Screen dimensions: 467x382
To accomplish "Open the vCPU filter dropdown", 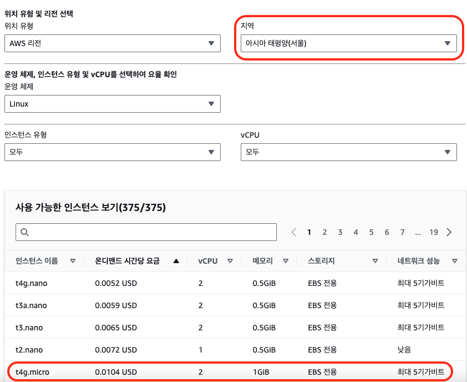I will click(349, 152).
